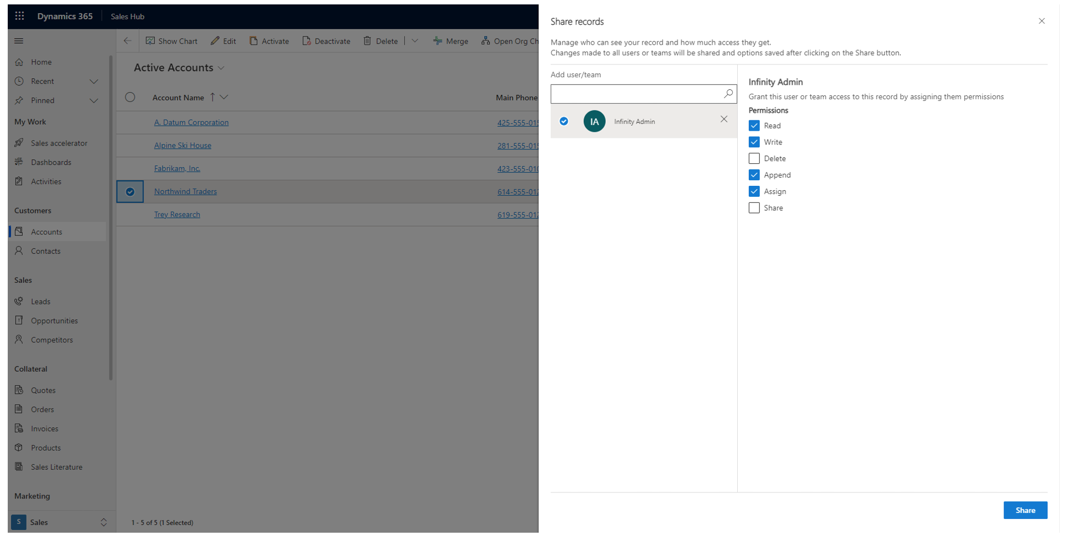The height and width of the screenshot is (536, 1068).
Task: Uncheck the Assign permission checkbox
Action: coord(754,191)
